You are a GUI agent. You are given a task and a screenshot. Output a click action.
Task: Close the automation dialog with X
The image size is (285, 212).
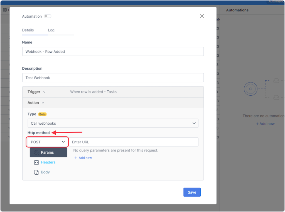pos(202,16)
